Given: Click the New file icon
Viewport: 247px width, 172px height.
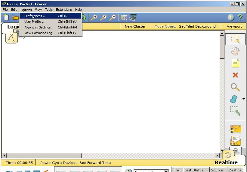Looking at the screenshot, I should pos(6,17).
